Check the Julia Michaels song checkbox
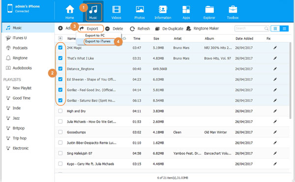The width and height of the screenshot is (295, 182). point(60,121)
